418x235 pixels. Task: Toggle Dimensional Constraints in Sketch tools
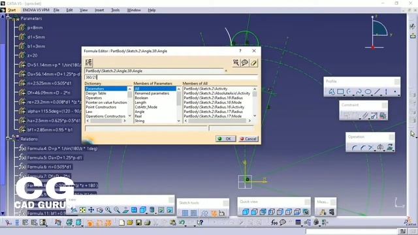pos(222,213)
